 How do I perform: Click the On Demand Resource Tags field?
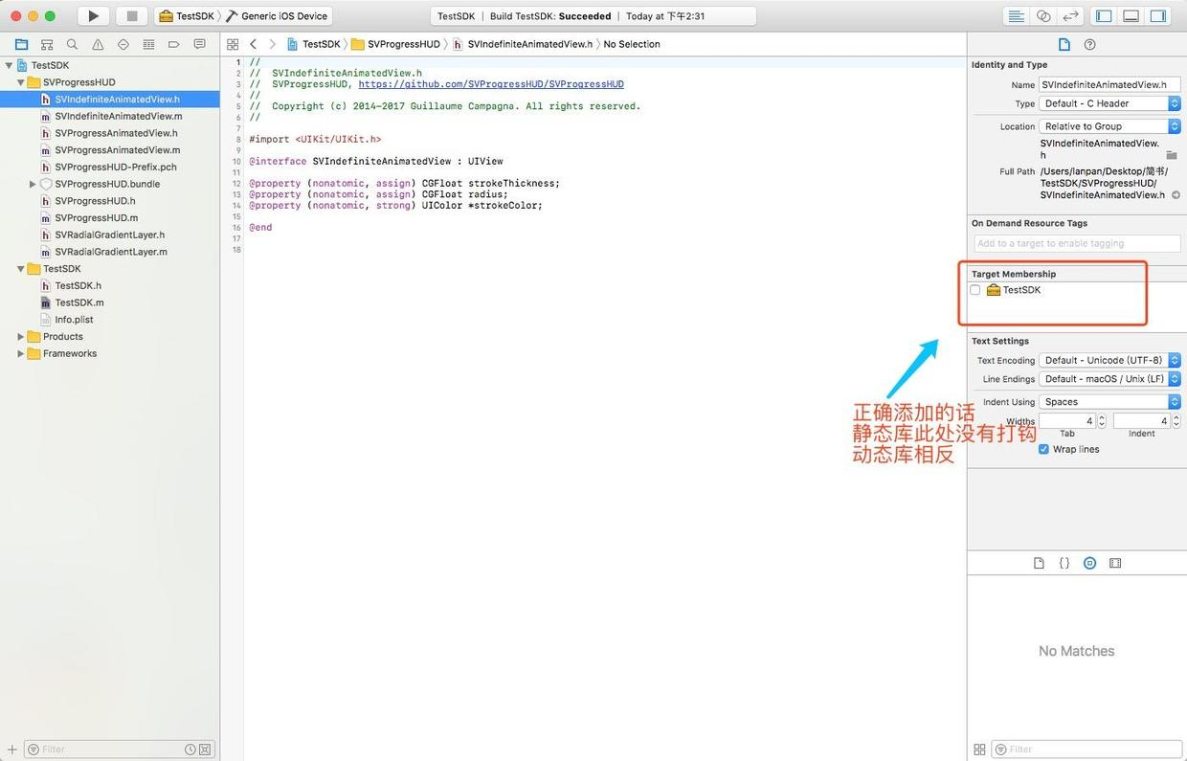tap(1077, 243)
